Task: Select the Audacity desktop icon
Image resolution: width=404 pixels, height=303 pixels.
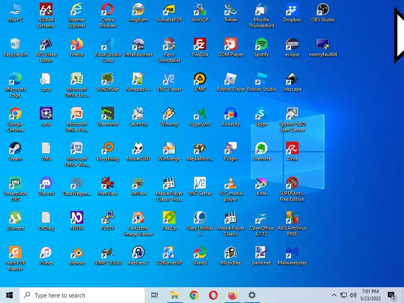Action: pyautogui.click(x=230, y=117)
